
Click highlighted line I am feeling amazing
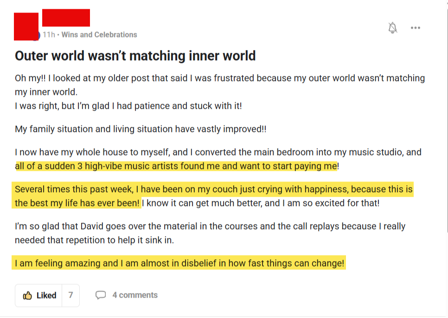click(179, 262)
